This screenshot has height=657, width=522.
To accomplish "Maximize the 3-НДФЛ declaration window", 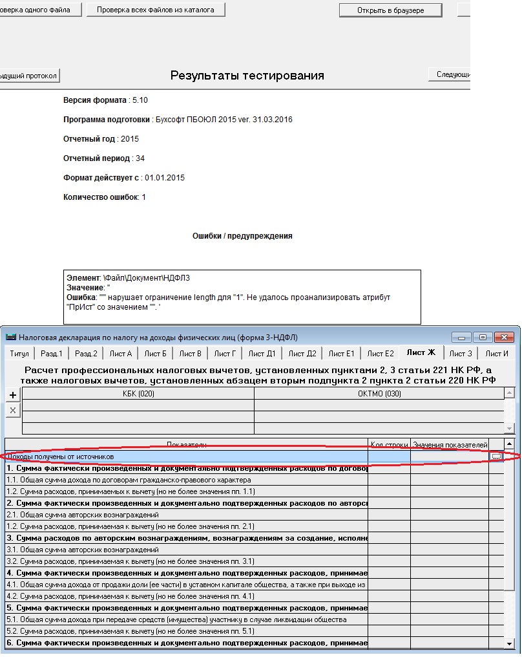I will (x=482, y=337).
